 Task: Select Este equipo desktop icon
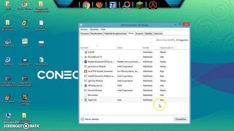(x=8, y=117)
